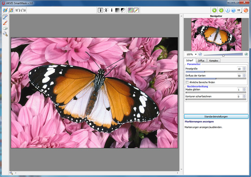Click the zoom in plus button in Navigator
251x177 pixels.
246,54
